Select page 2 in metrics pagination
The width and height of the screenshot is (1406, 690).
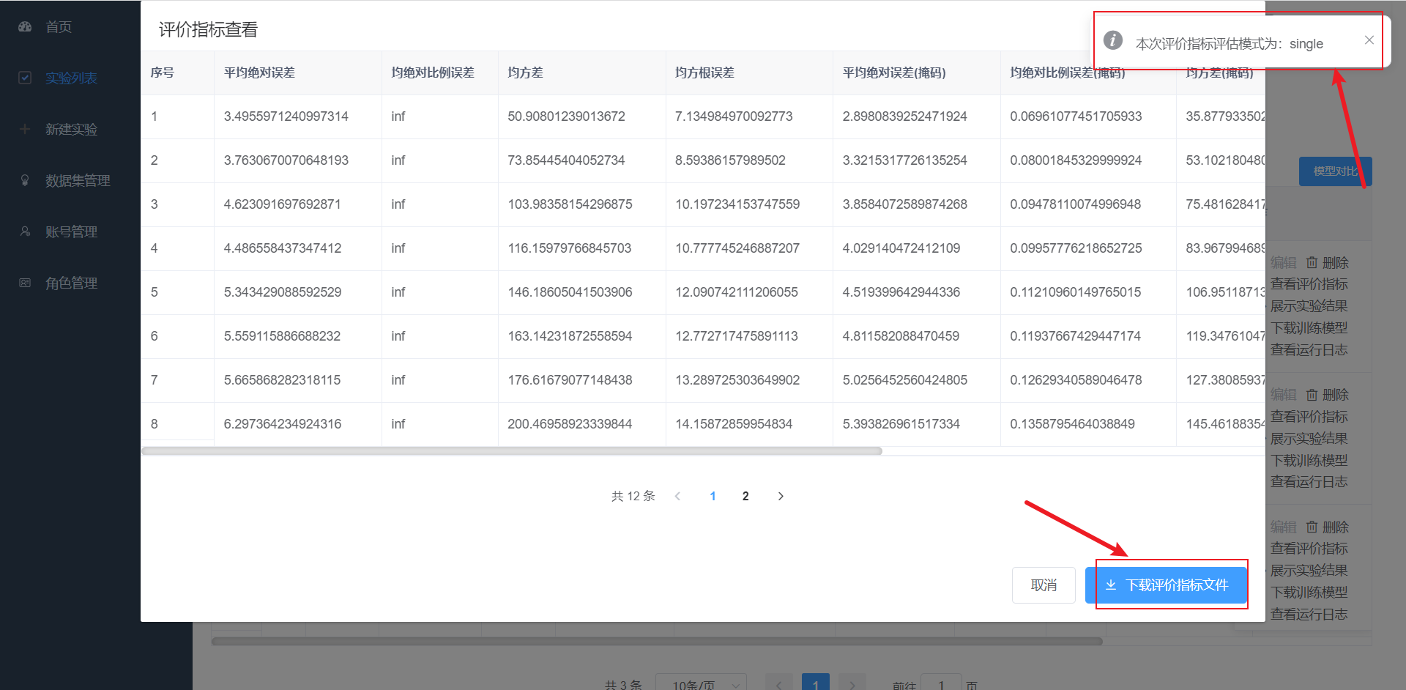[745, 497]
